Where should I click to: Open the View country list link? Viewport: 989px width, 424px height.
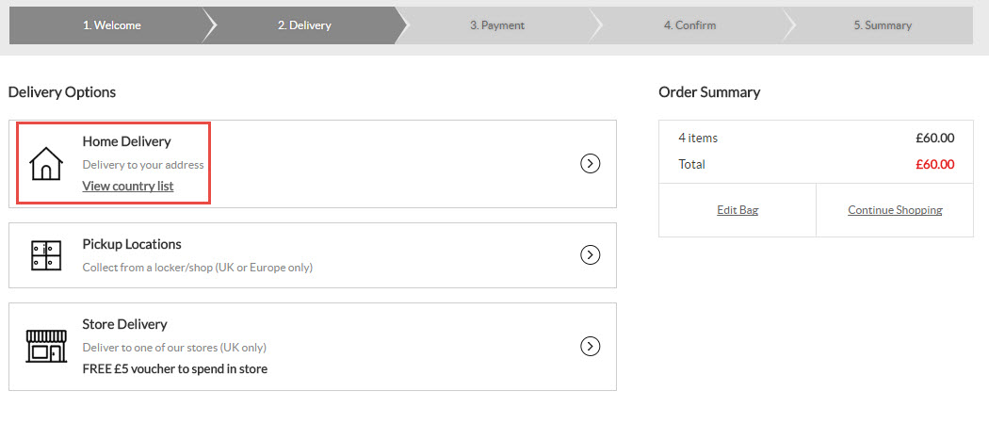click(x=128, y=187)
